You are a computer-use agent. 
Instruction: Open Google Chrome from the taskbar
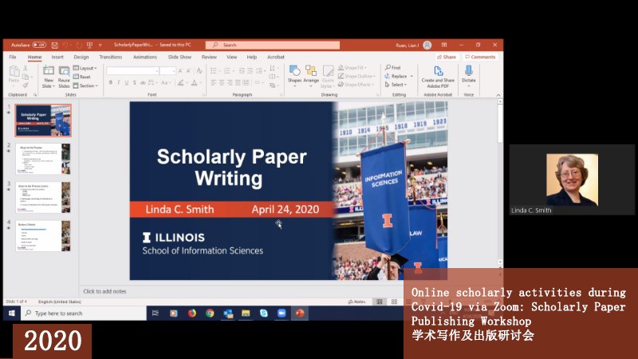tap(210, 313)
